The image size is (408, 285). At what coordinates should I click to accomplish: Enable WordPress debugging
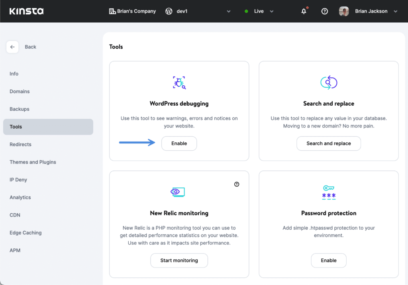[x=179, y=143]
